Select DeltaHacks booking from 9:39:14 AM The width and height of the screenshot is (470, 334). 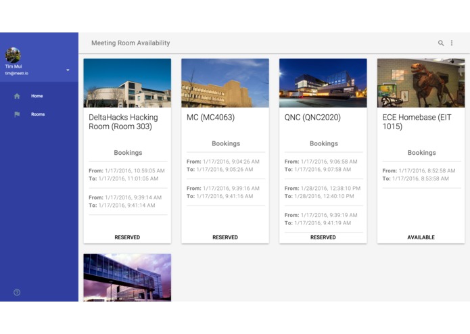pos(125,197)
